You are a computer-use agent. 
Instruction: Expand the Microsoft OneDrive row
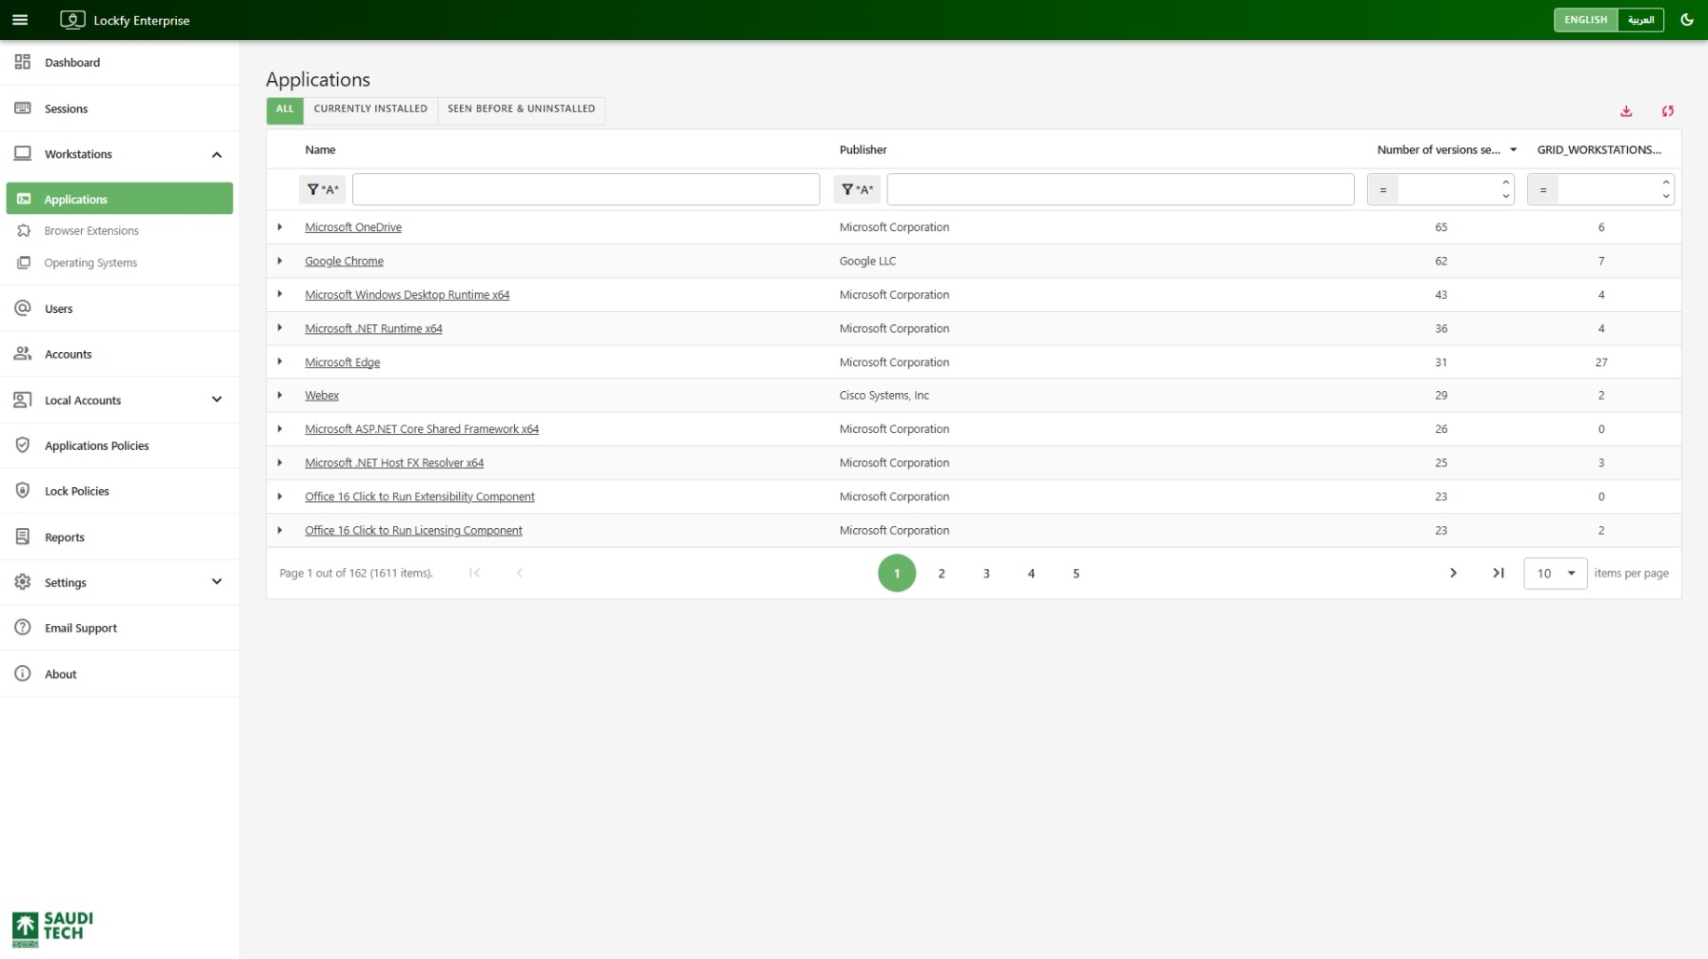pos(280,226)
